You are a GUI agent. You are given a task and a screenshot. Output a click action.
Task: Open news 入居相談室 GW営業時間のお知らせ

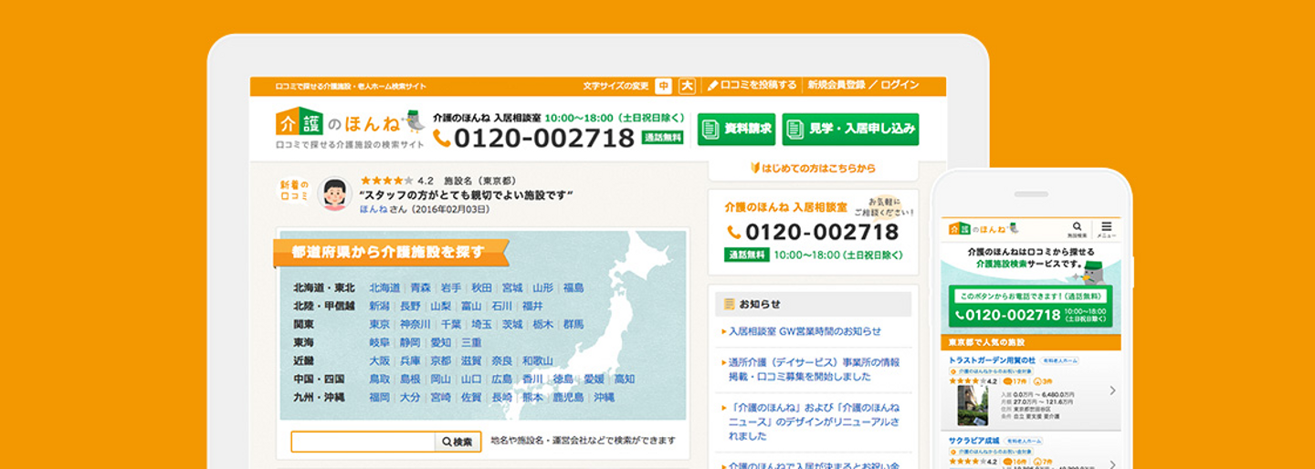(805, 331)
